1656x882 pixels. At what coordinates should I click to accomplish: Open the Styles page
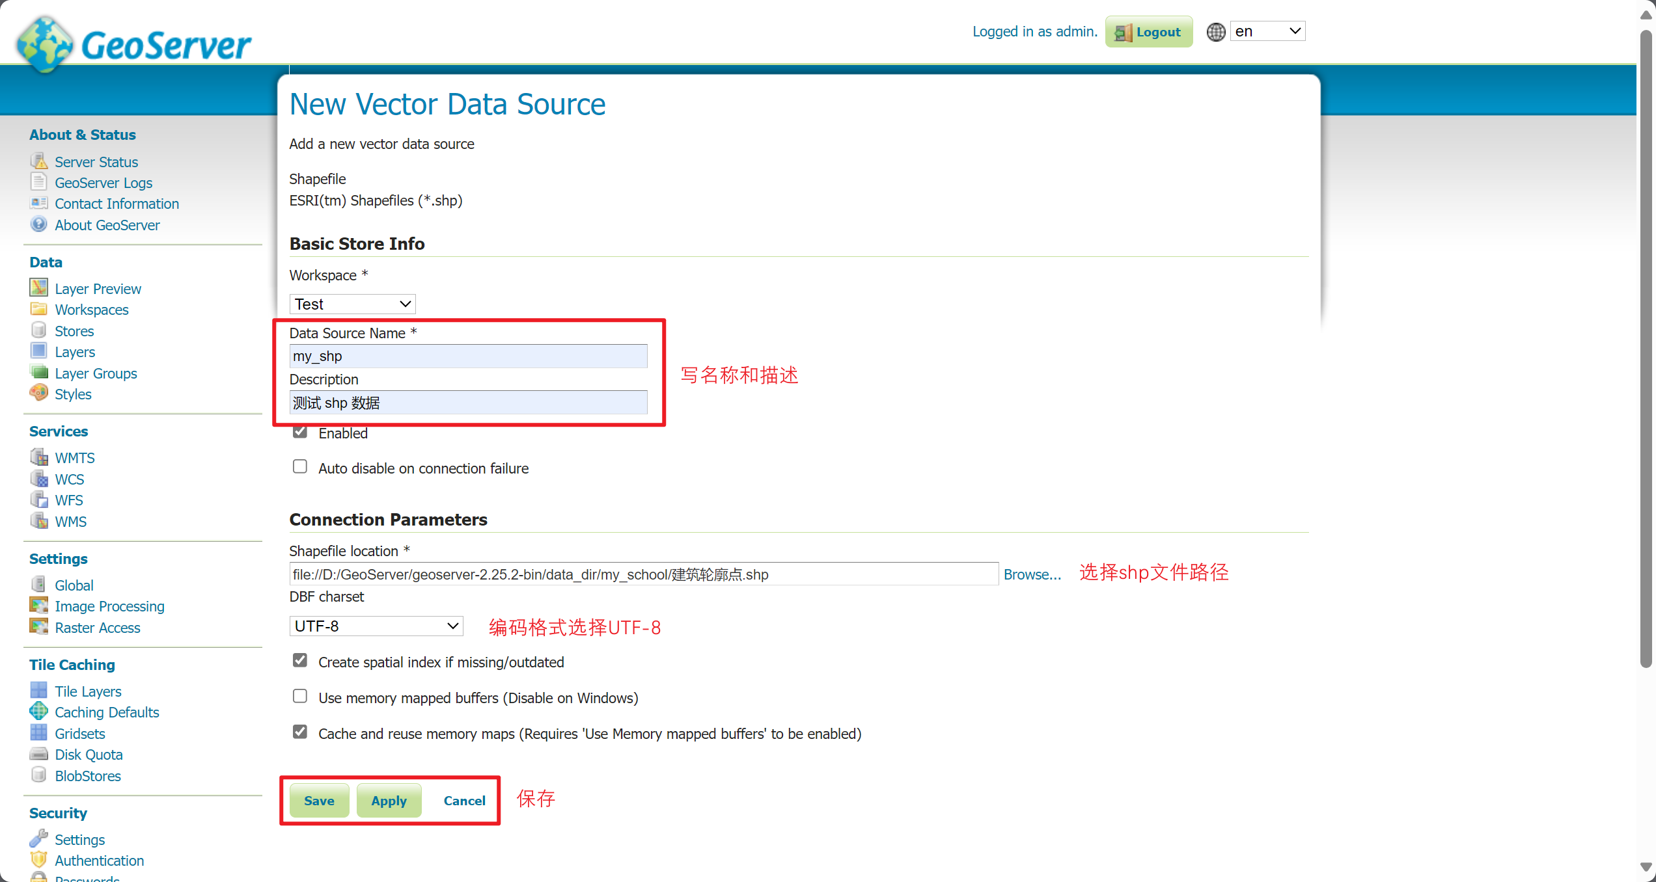click(x=73, y=394)
